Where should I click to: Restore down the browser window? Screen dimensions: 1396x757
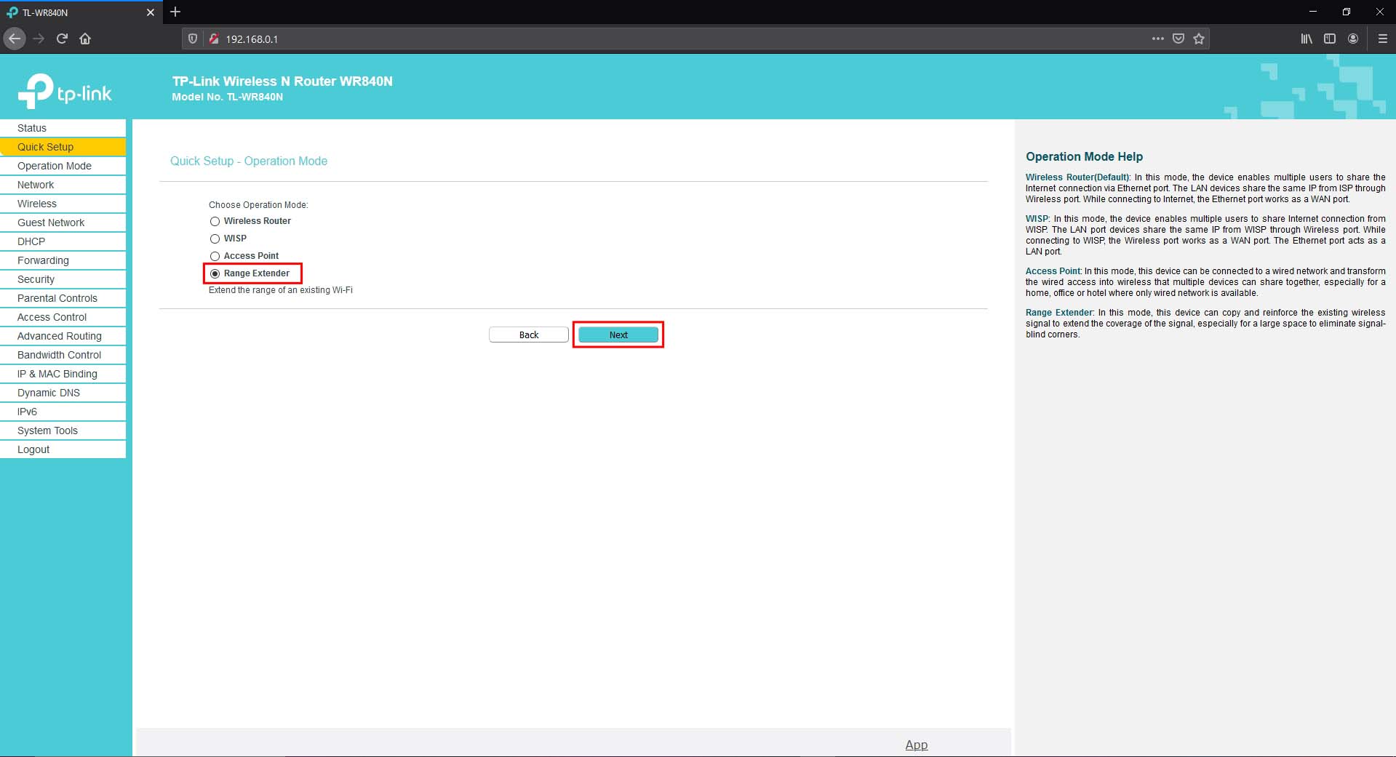(1347, 12)
